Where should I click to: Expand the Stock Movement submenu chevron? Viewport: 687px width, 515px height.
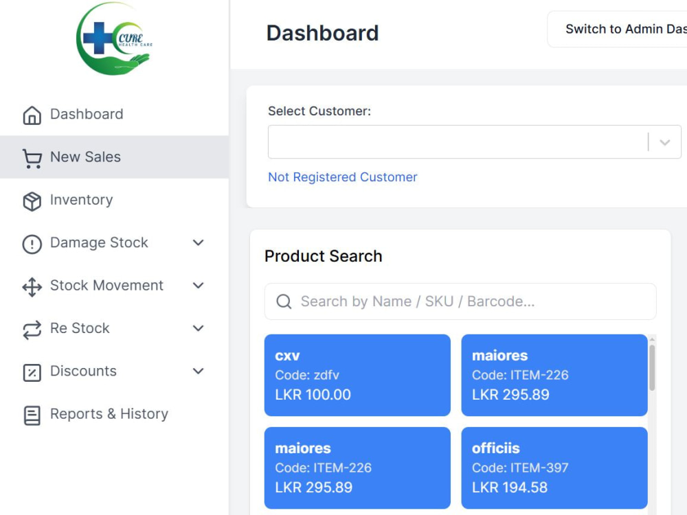click(x=199, y=286)
